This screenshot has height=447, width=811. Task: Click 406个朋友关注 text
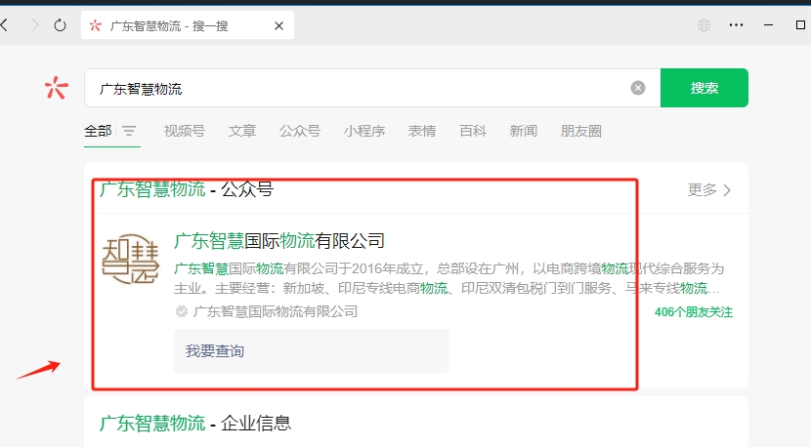click(694, 312)
